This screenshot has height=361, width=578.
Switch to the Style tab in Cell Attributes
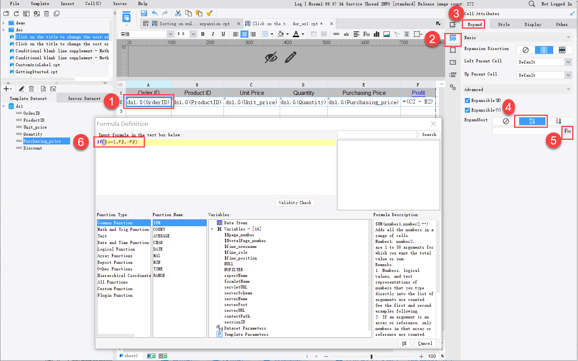[504, 24]
